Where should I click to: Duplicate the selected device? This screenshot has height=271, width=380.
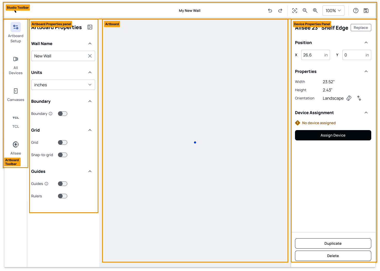coord(333,243)
